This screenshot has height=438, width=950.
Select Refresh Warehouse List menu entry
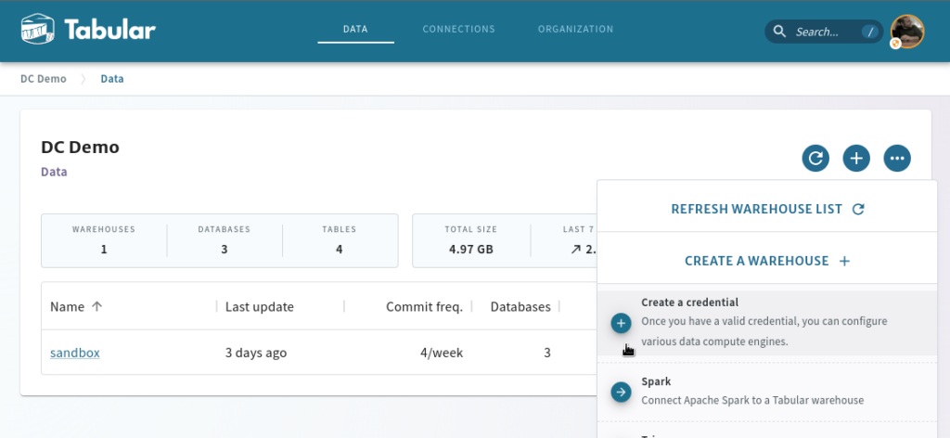pos(767,209)
